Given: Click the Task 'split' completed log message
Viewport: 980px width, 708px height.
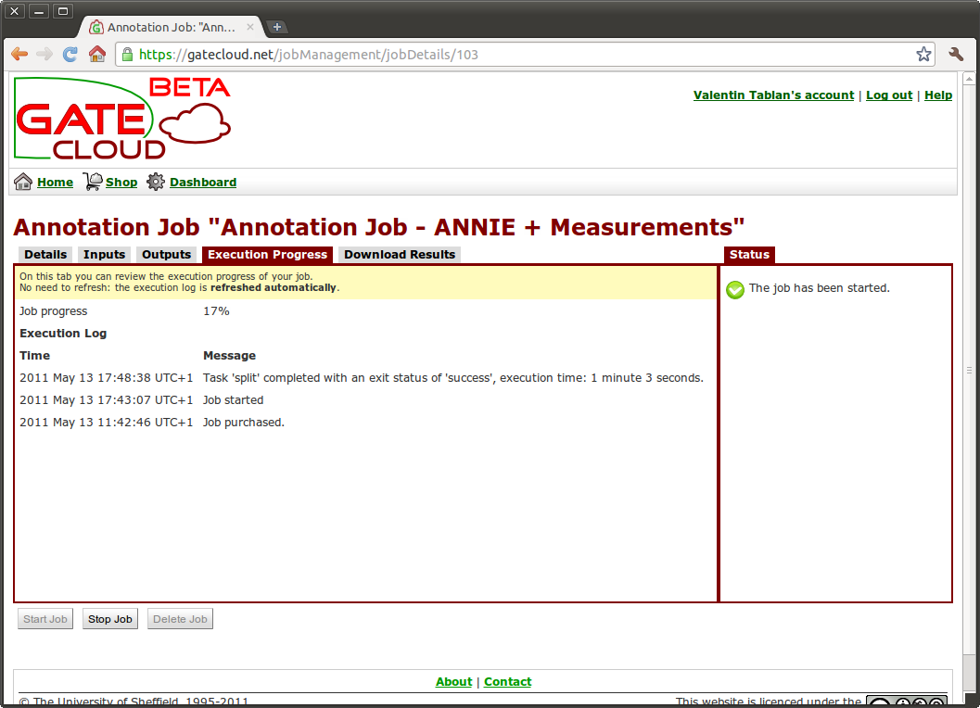Looking at the screenshot, I should (x=453, y=378).
